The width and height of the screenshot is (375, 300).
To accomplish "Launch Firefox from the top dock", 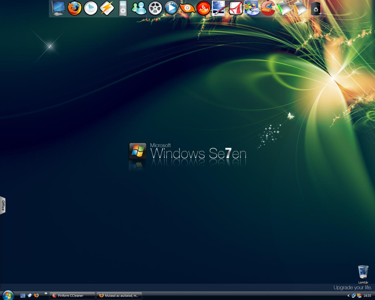I will point(75,8).
